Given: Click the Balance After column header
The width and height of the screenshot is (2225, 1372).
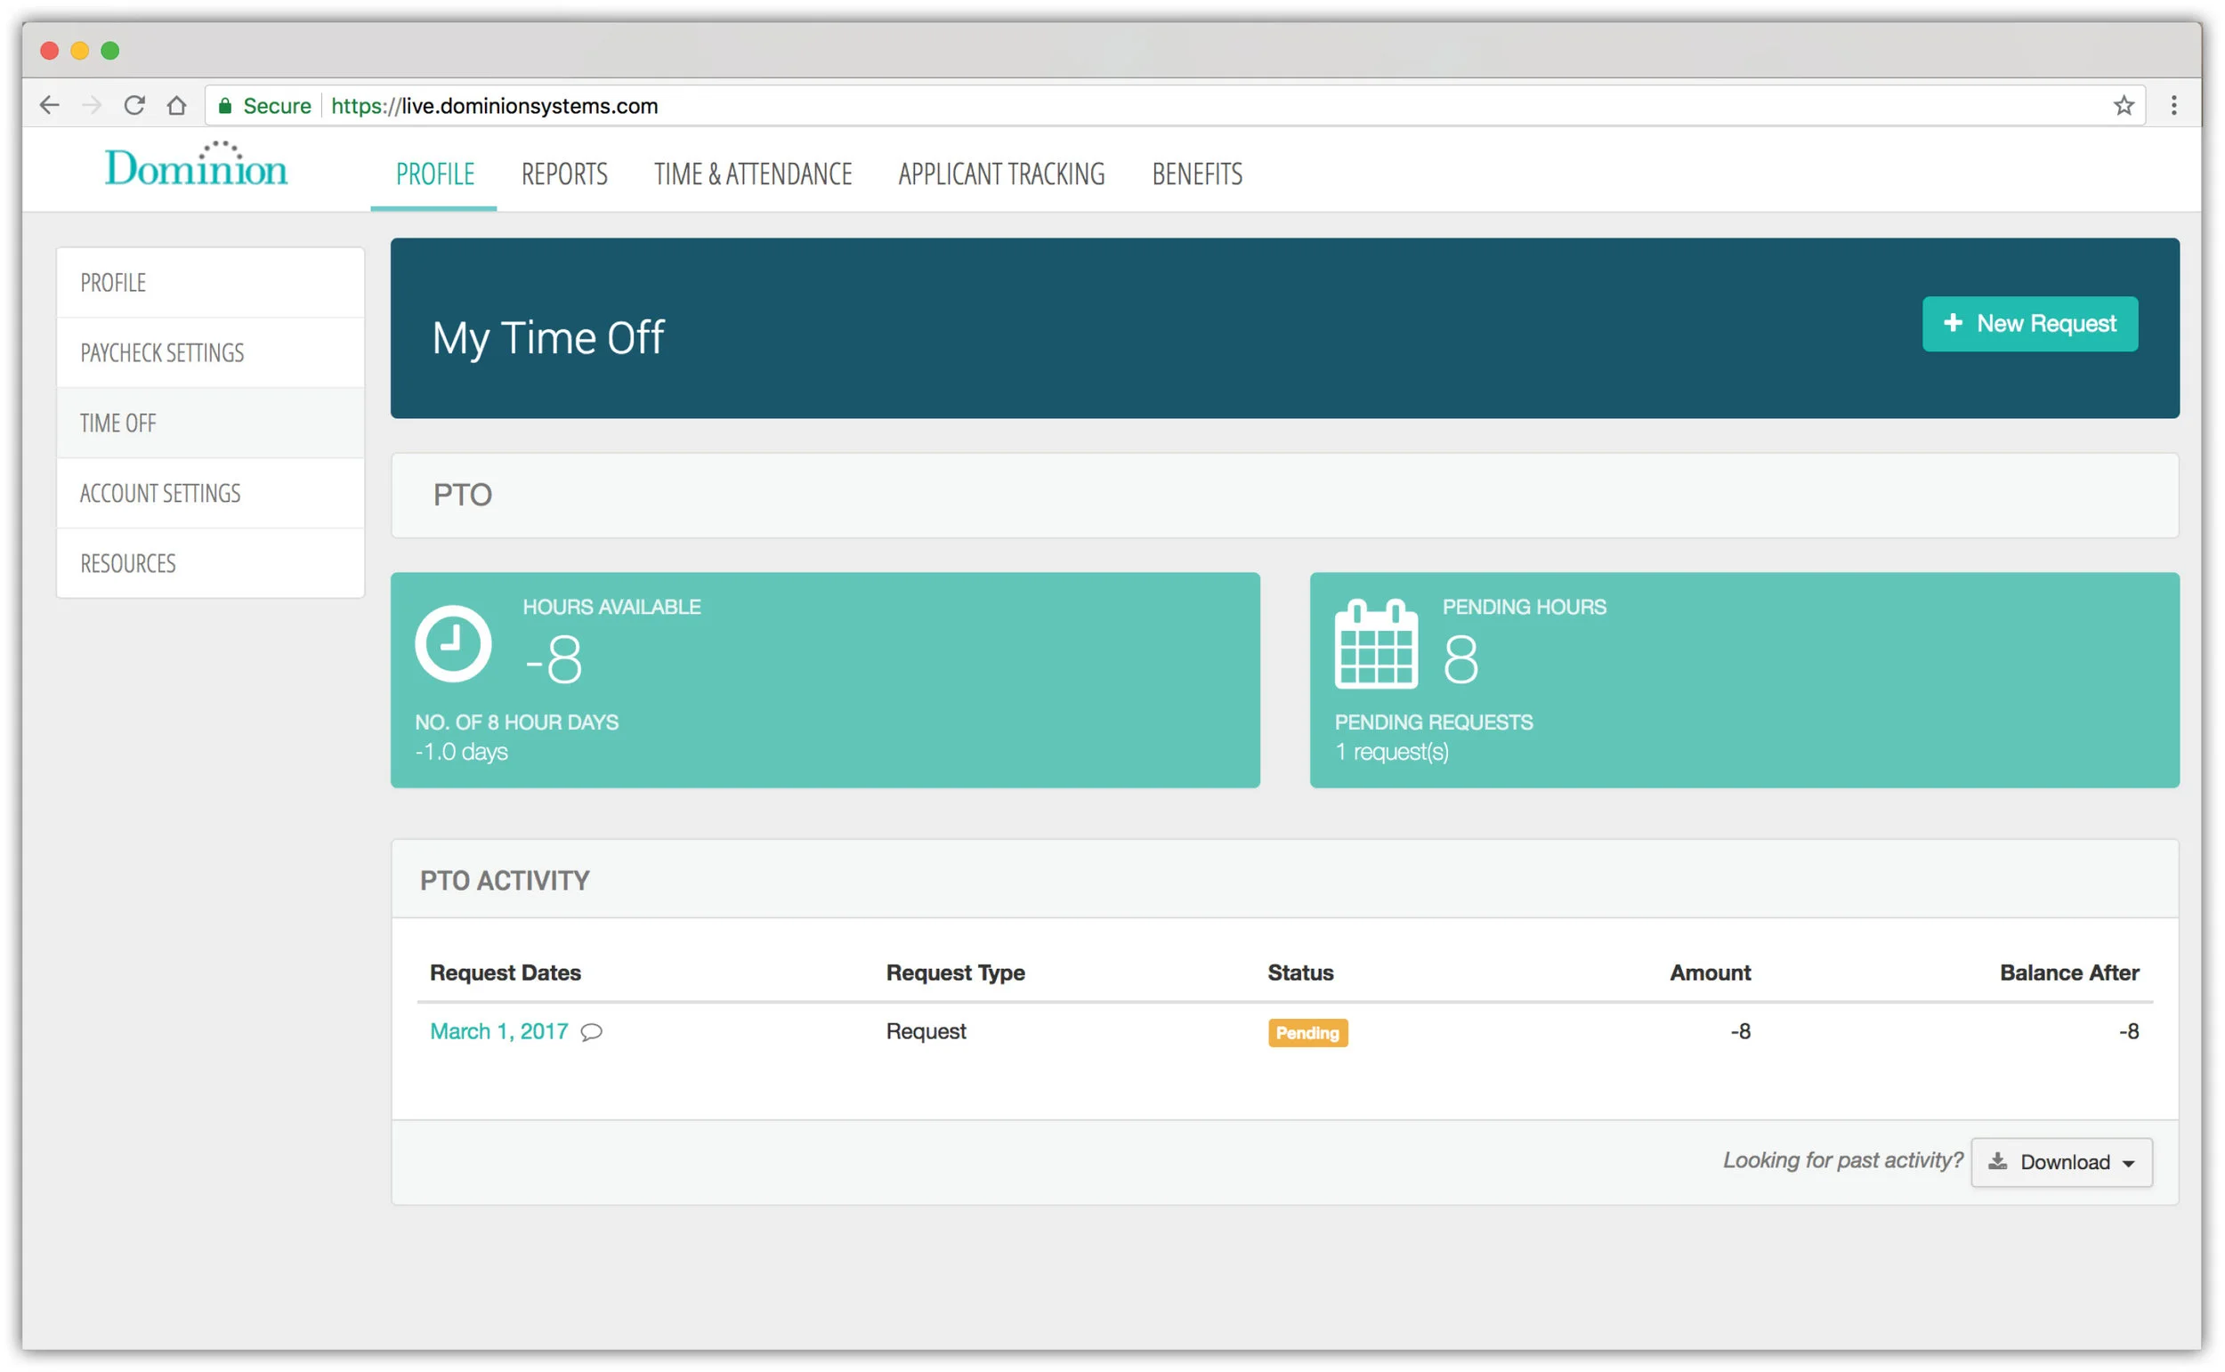Looking at the screenshot, I should tap(2070, 973).
